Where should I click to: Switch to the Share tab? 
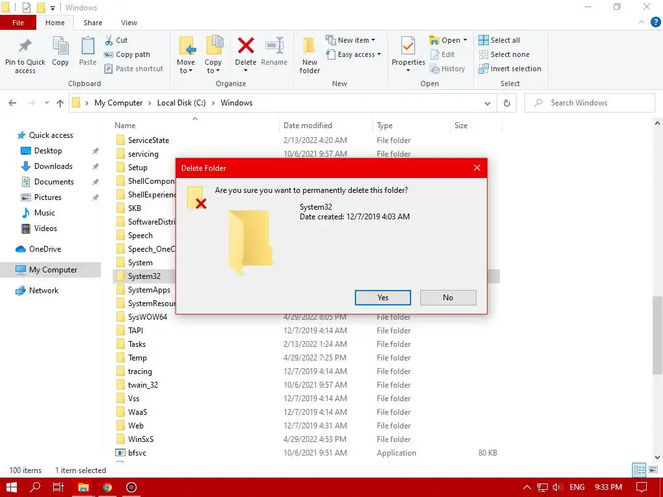(93, 23)
